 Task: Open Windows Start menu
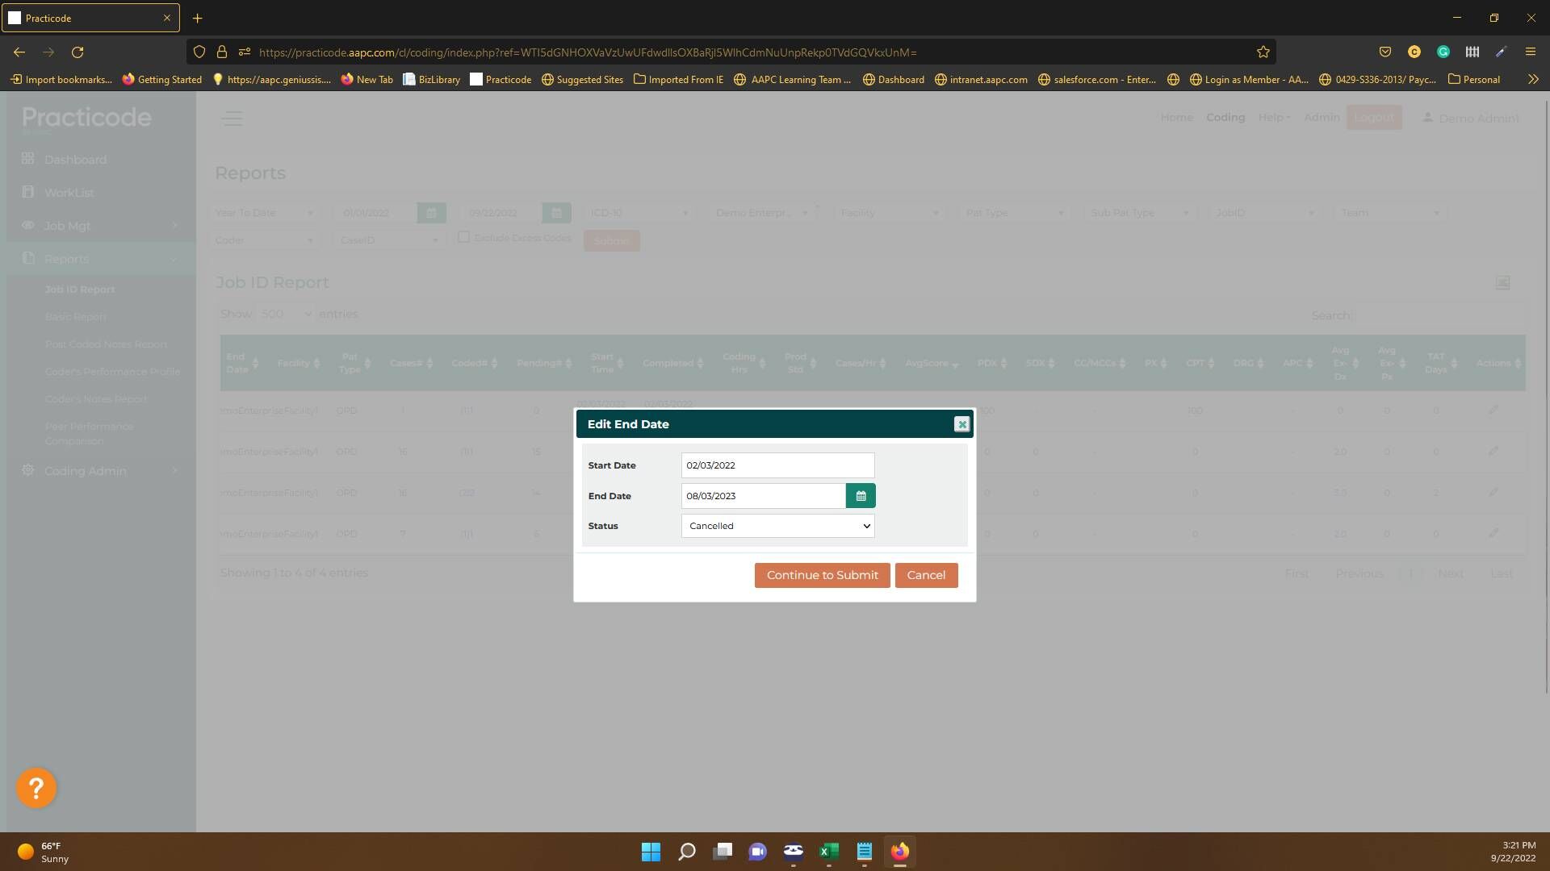pyautogui.click(x=651, y=852)
